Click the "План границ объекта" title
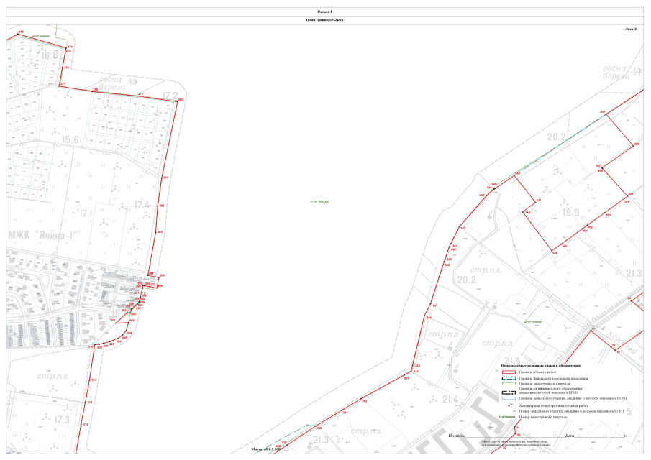The width and height of the screenshot is (651, 460). click(325, 20)
